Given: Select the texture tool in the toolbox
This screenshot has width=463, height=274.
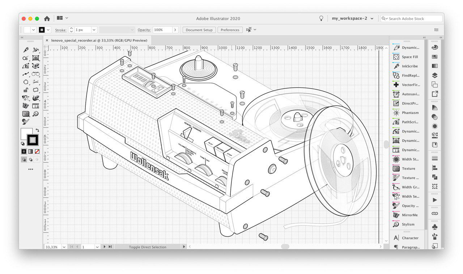Looking at the screenshot, I should click(26, 114).
